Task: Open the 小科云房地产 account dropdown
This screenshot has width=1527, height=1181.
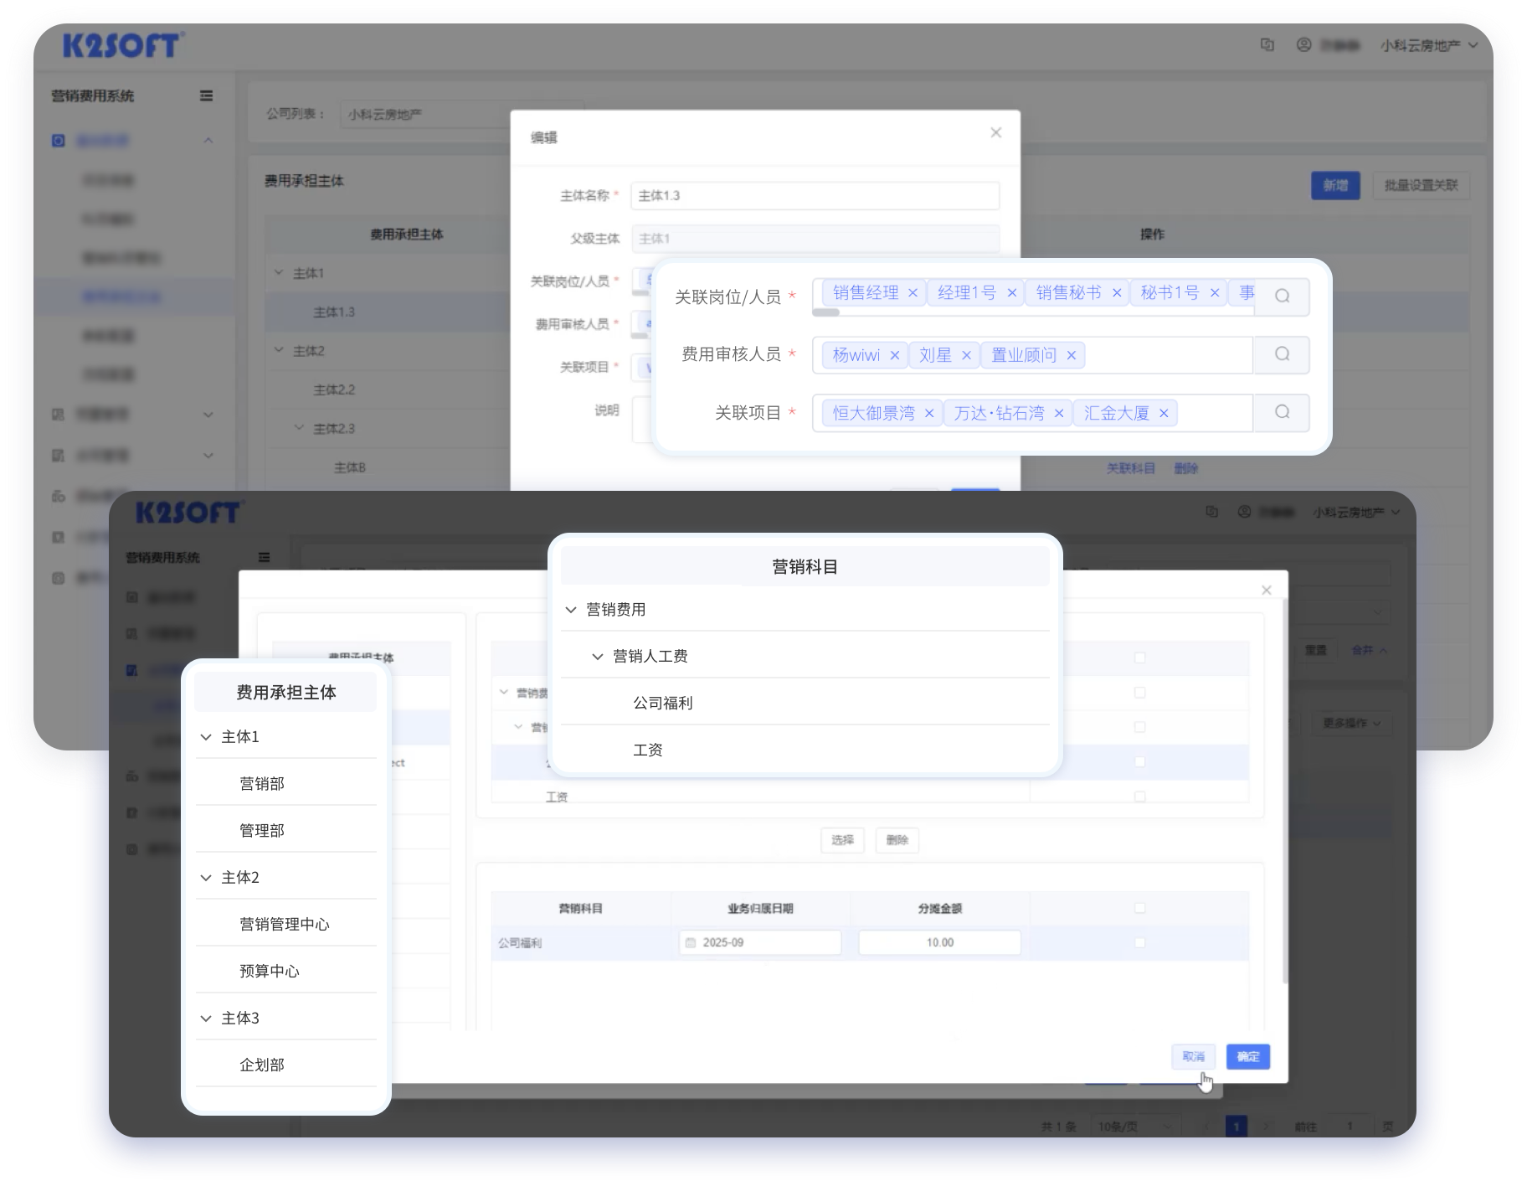Action: (x=1435, y=45)
